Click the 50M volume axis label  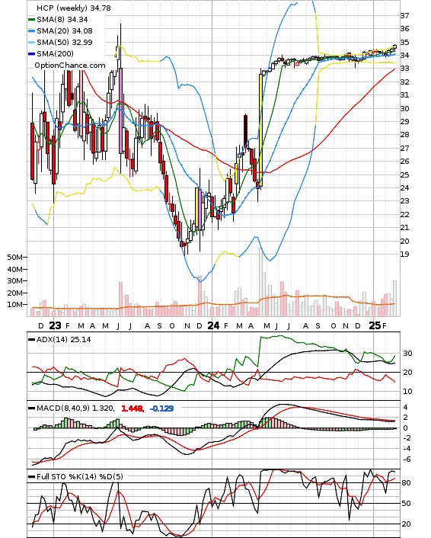(x=14, y=258)
